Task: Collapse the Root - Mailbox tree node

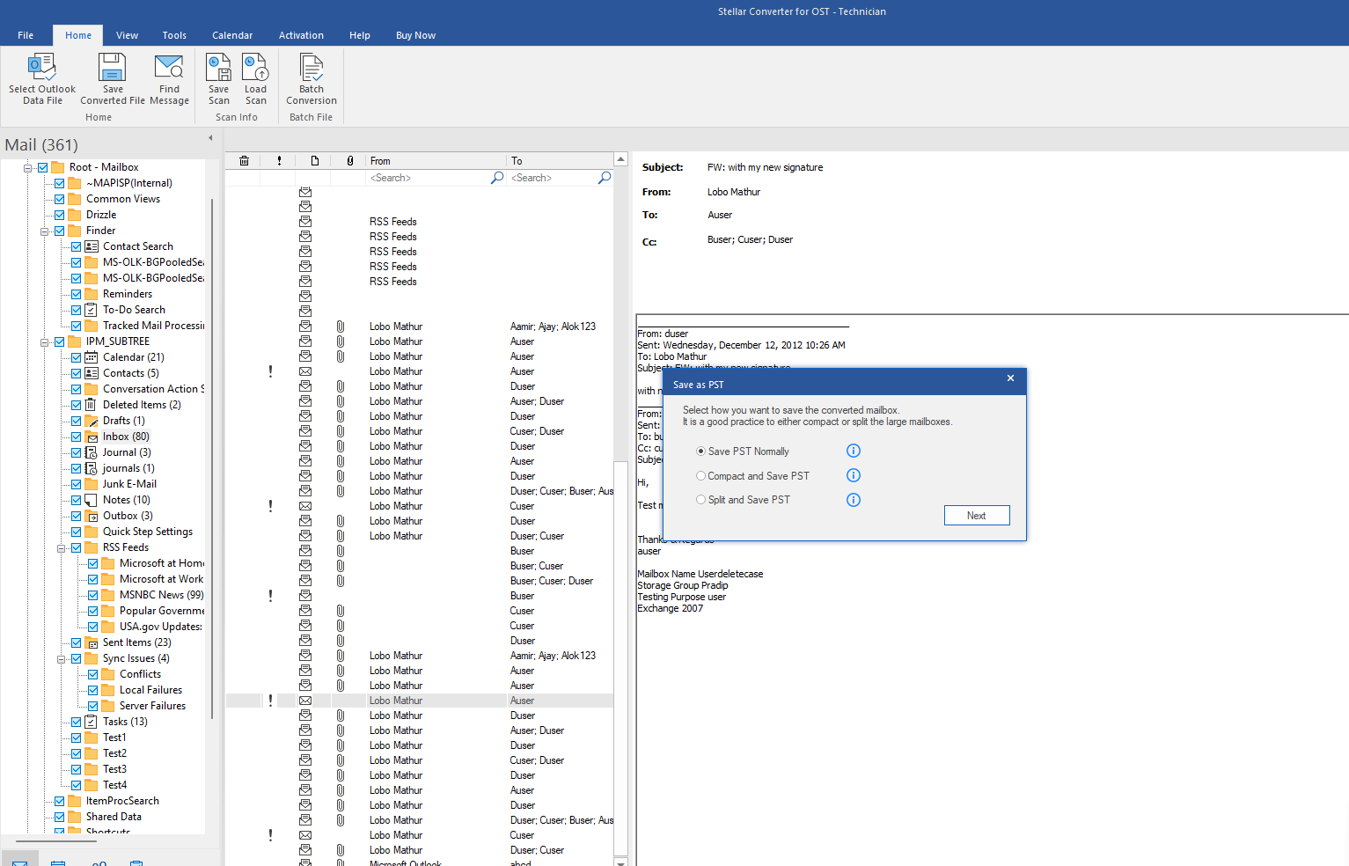Action: pos(27,167)
